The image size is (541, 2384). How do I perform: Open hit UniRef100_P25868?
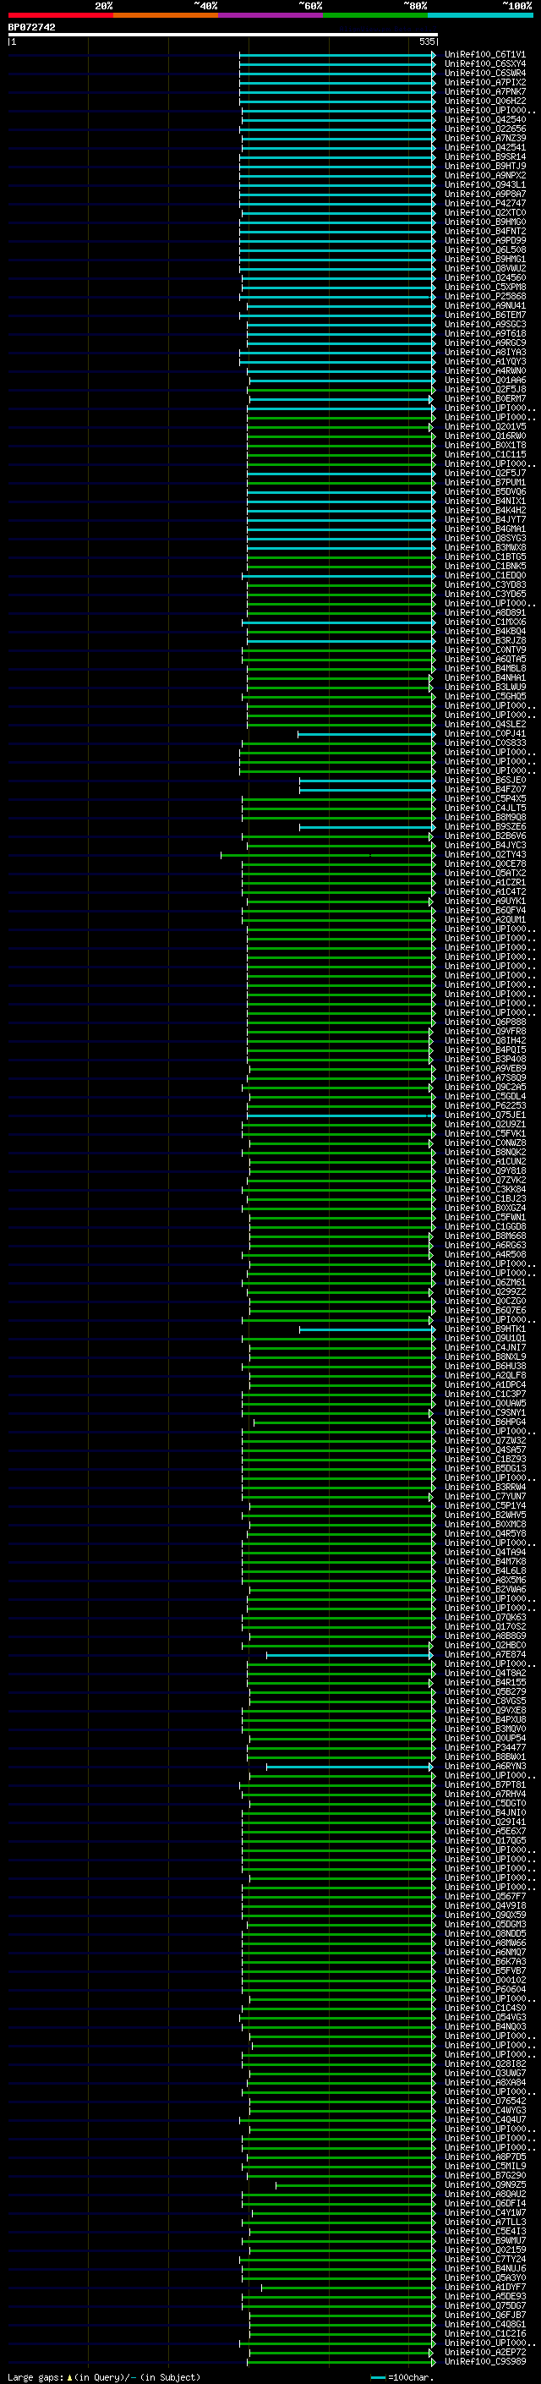pyautogui.click(x=484, y=296)
